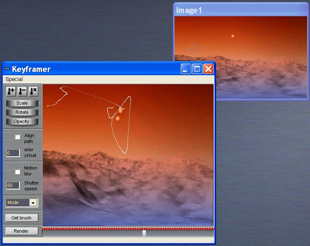The image size is (310, 246).
Task: Click the remove keyframe icon
Action: coord(22,91)
